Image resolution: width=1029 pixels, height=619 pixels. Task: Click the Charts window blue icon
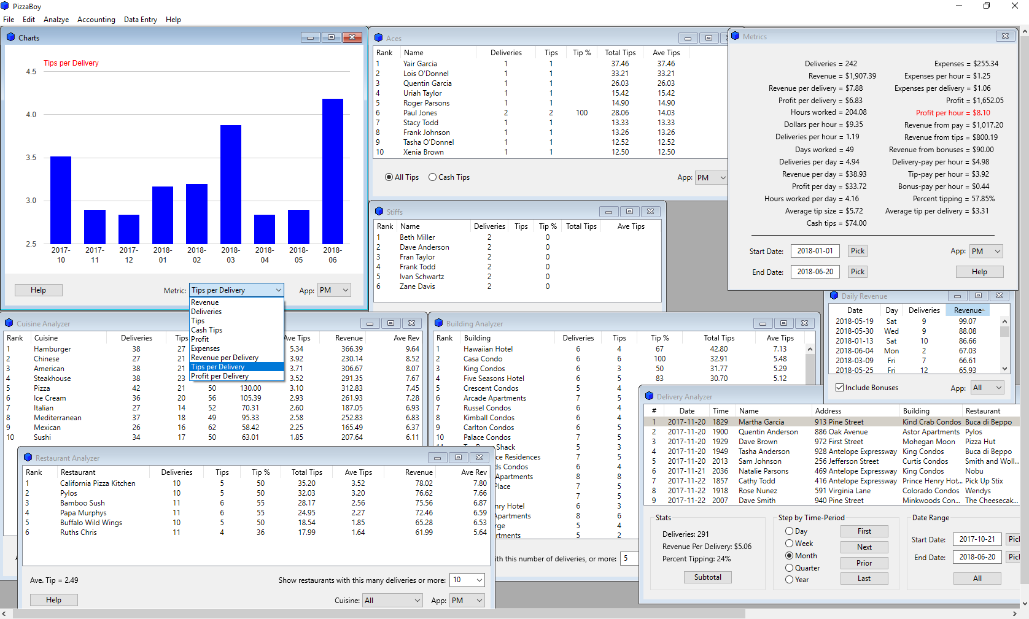pyautogui.click(x=10, y=37)
